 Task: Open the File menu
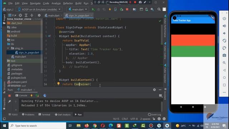point(10,3)
